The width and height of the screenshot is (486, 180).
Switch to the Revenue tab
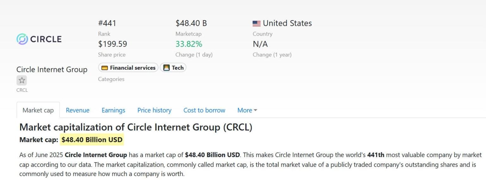coord(78,110)
